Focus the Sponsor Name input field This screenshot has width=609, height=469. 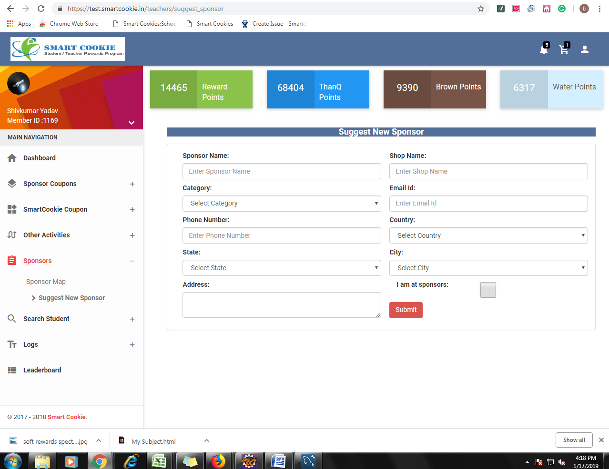click(x=282, y=171)
